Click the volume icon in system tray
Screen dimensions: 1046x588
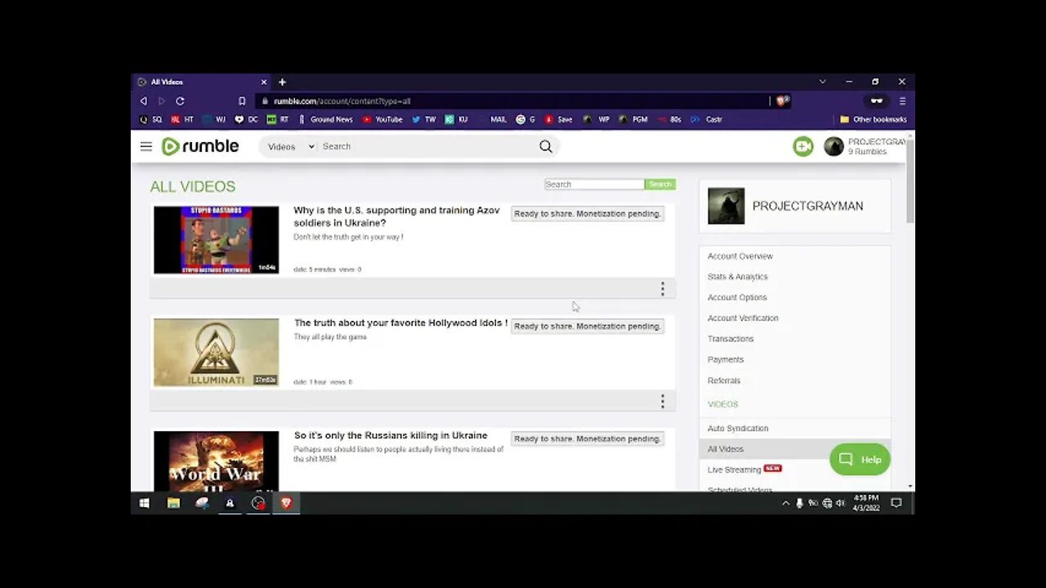coord(840,503)
